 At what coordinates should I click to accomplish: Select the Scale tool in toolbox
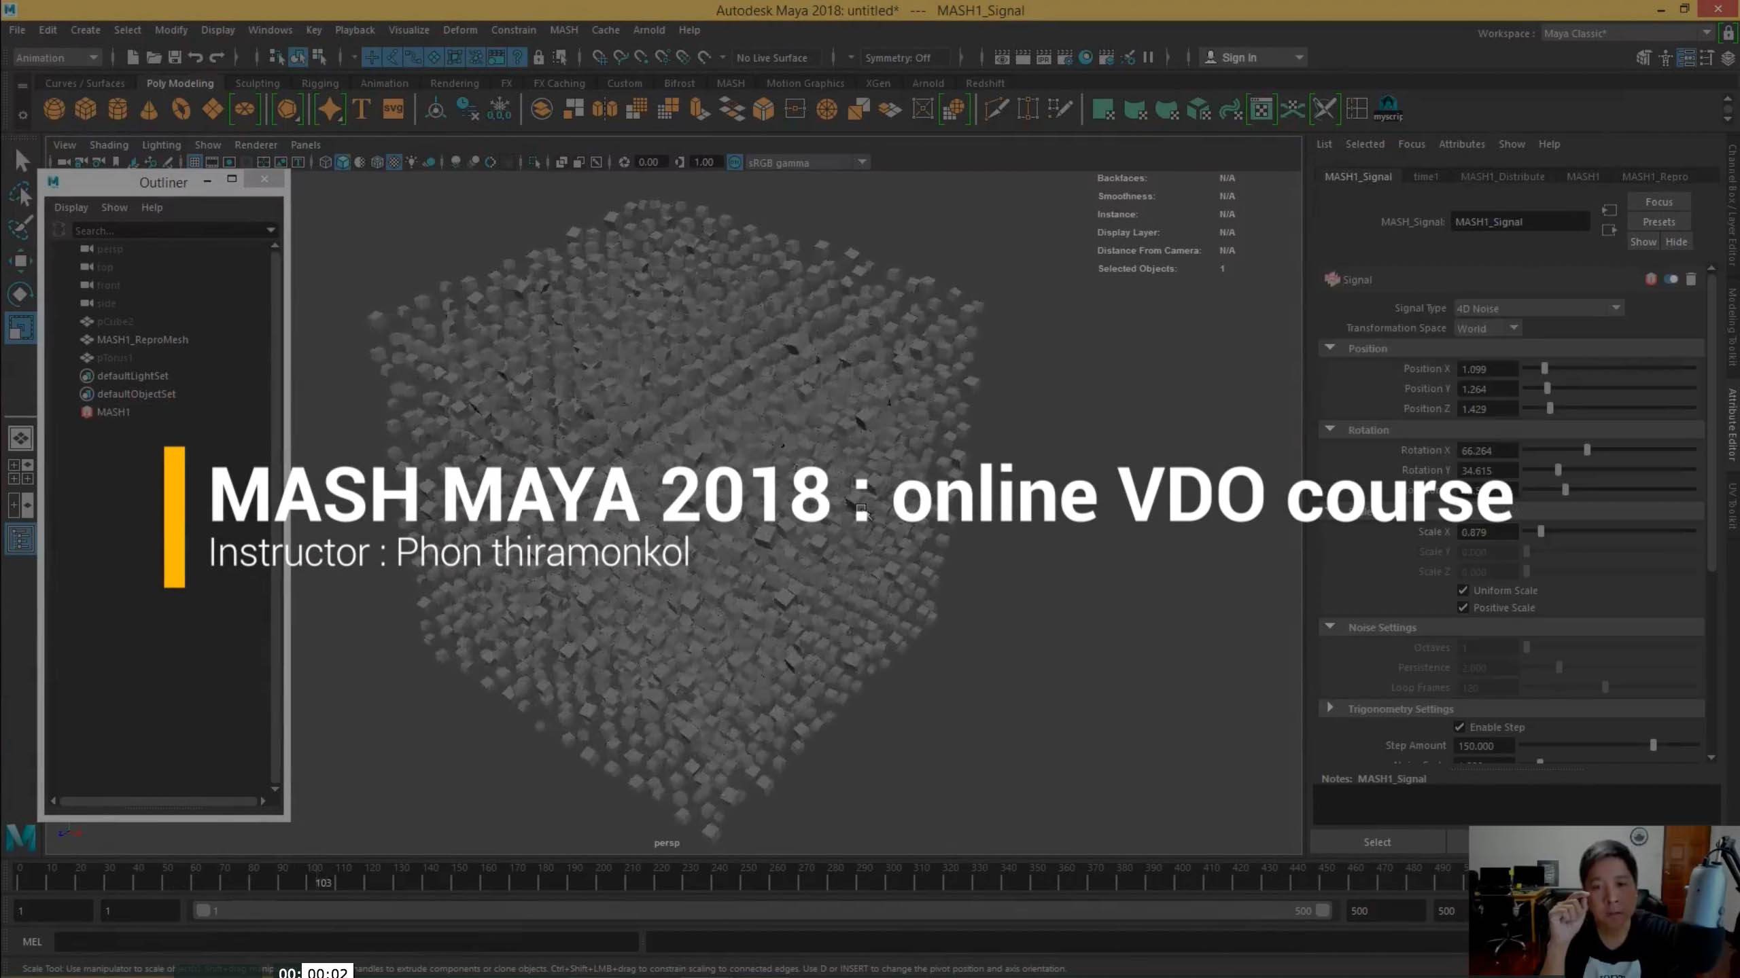click(20, 327)
